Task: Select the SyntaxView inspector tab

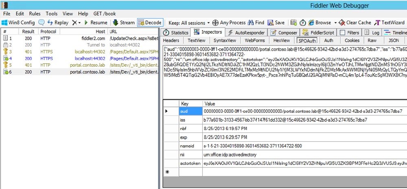Action: [225, 41]
